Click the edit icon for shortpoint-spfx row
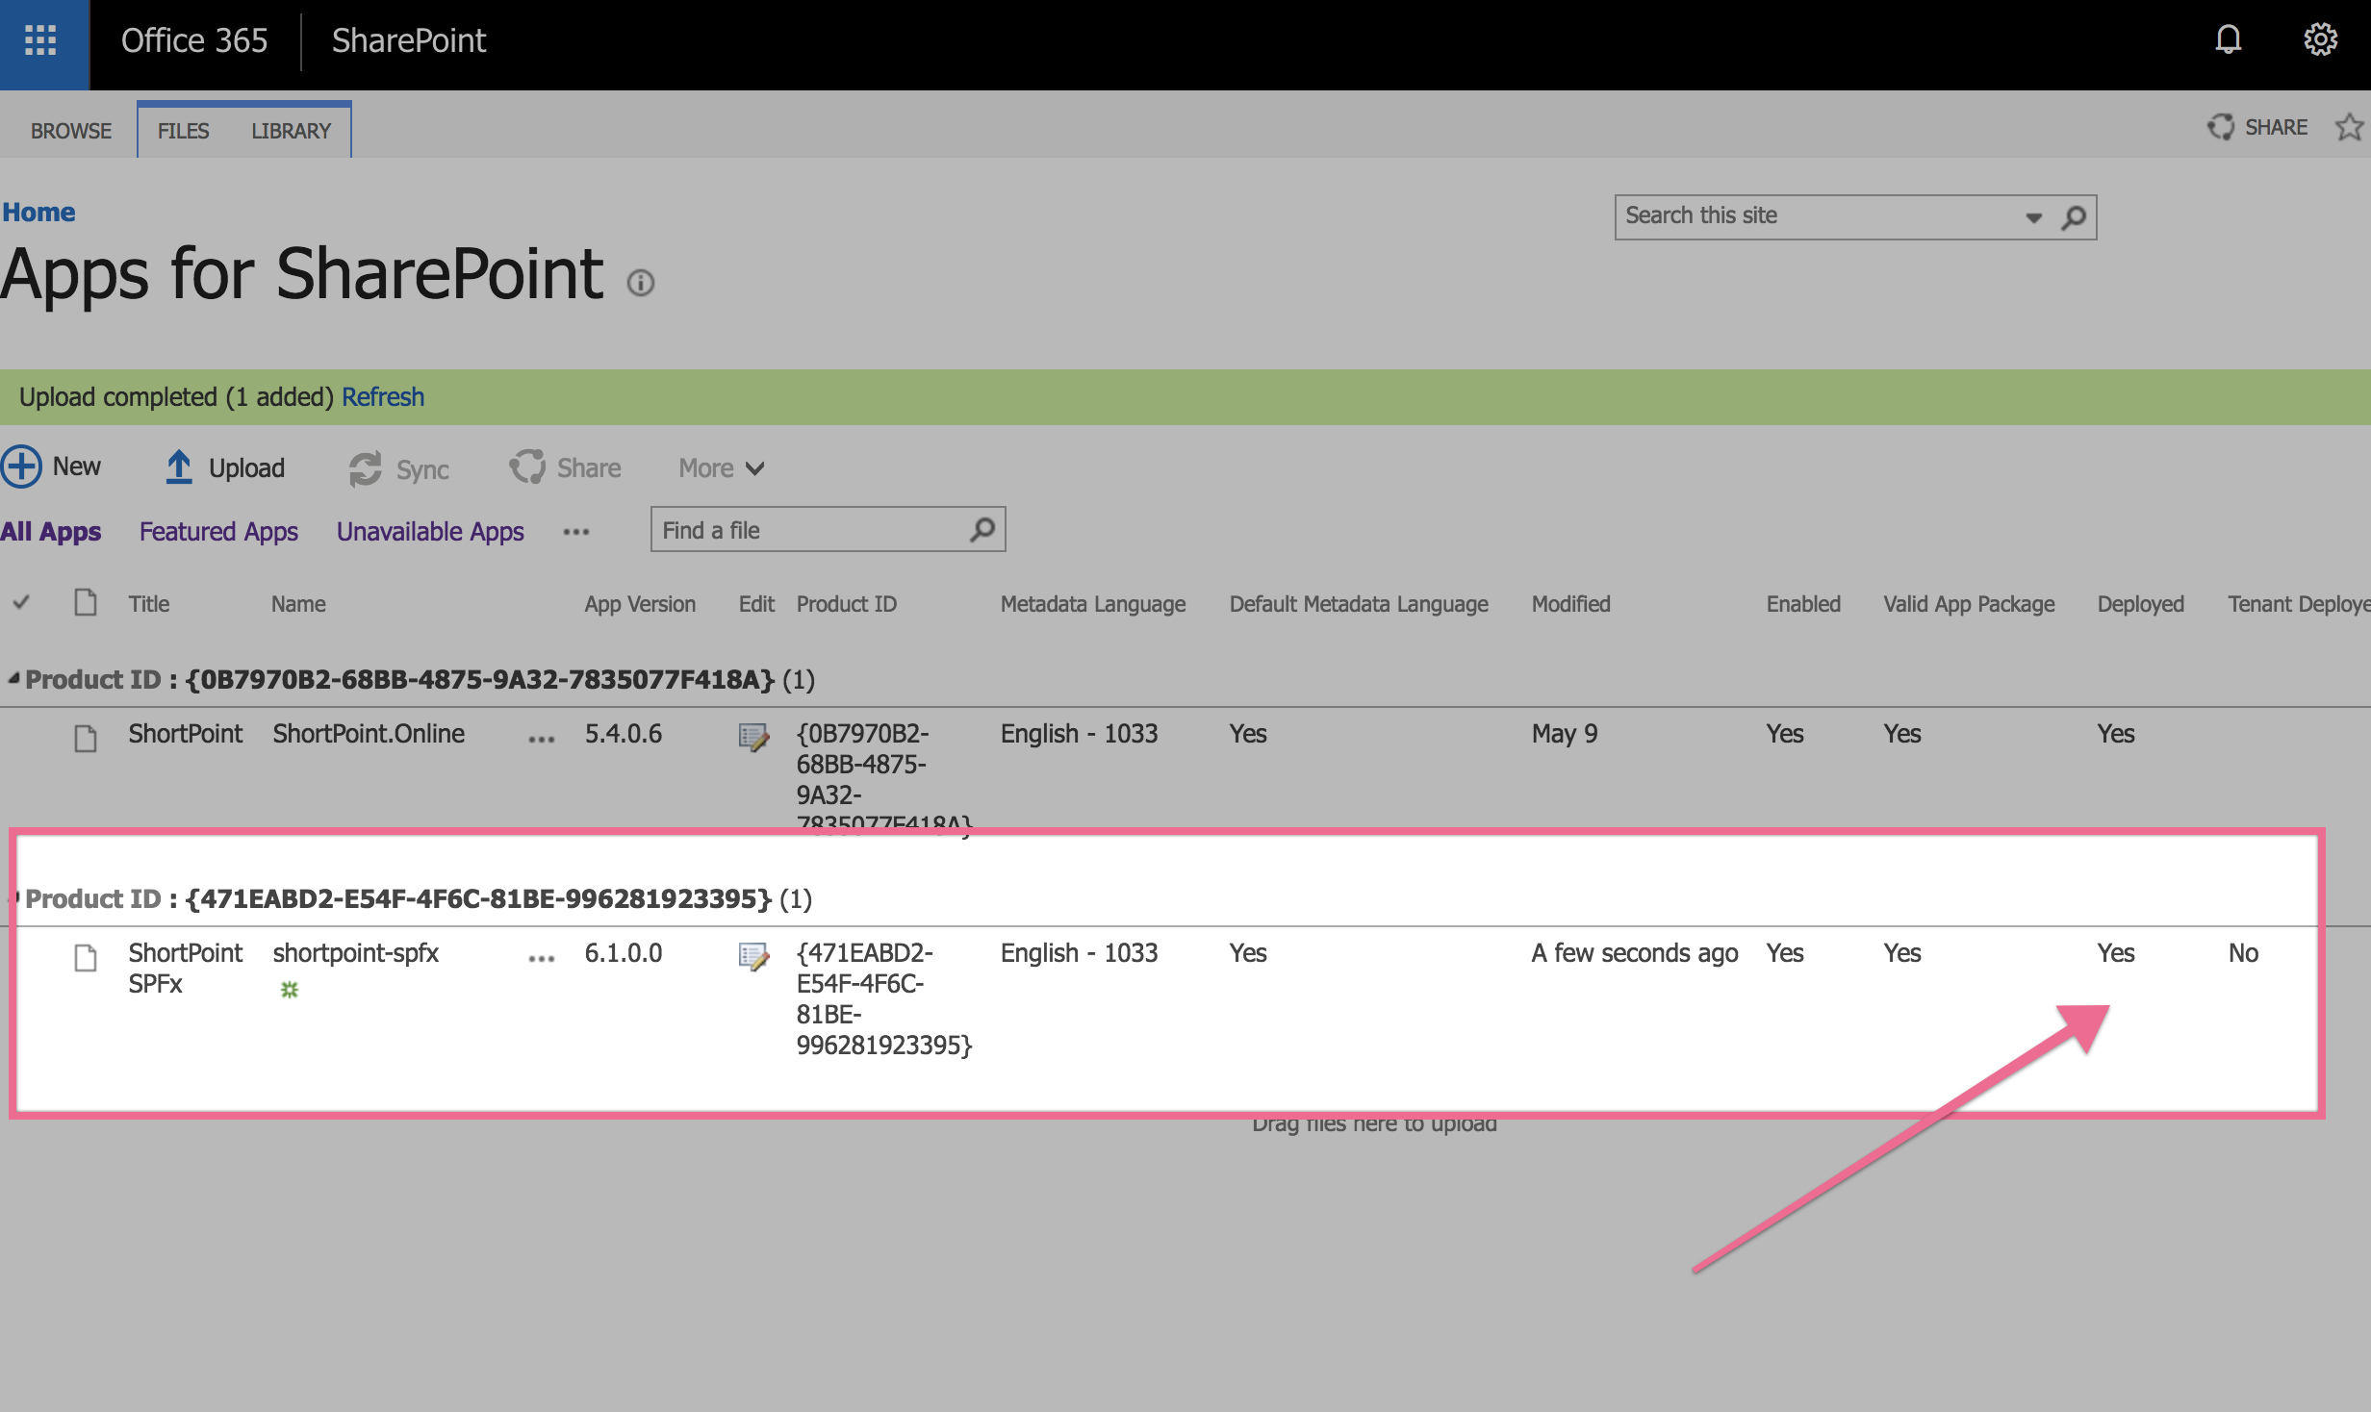 pos(753,956)
